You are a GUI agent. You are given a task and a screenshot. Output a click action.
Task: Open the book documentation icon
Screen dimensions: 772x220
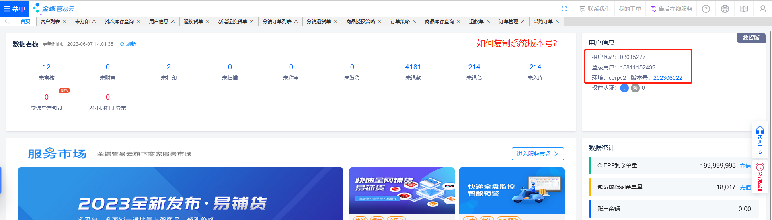click(744, 9)
